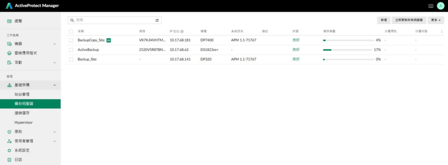Open the help book icon in header
Screen dimensions: 448x165
pyautogui.click(x=431, y=6)
